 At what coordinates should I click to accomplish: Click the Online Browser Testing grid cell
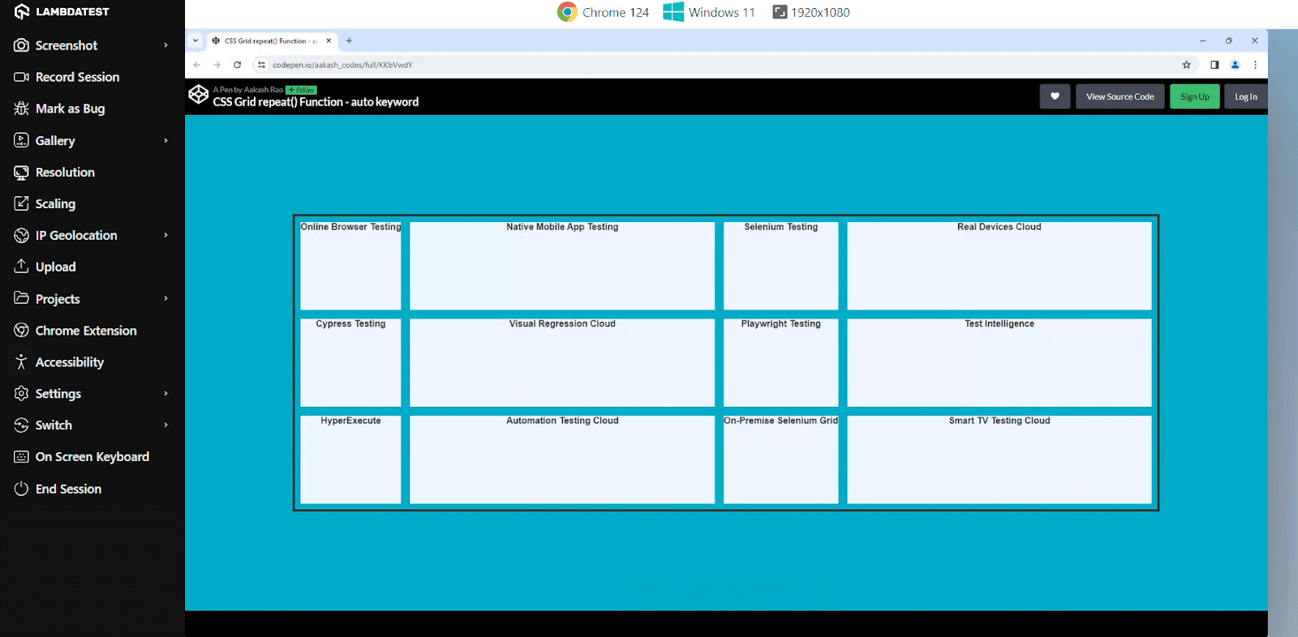350,266
